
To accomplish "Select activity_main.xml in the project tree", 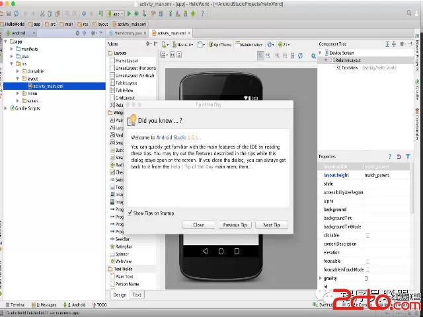I will pos(46,86).
